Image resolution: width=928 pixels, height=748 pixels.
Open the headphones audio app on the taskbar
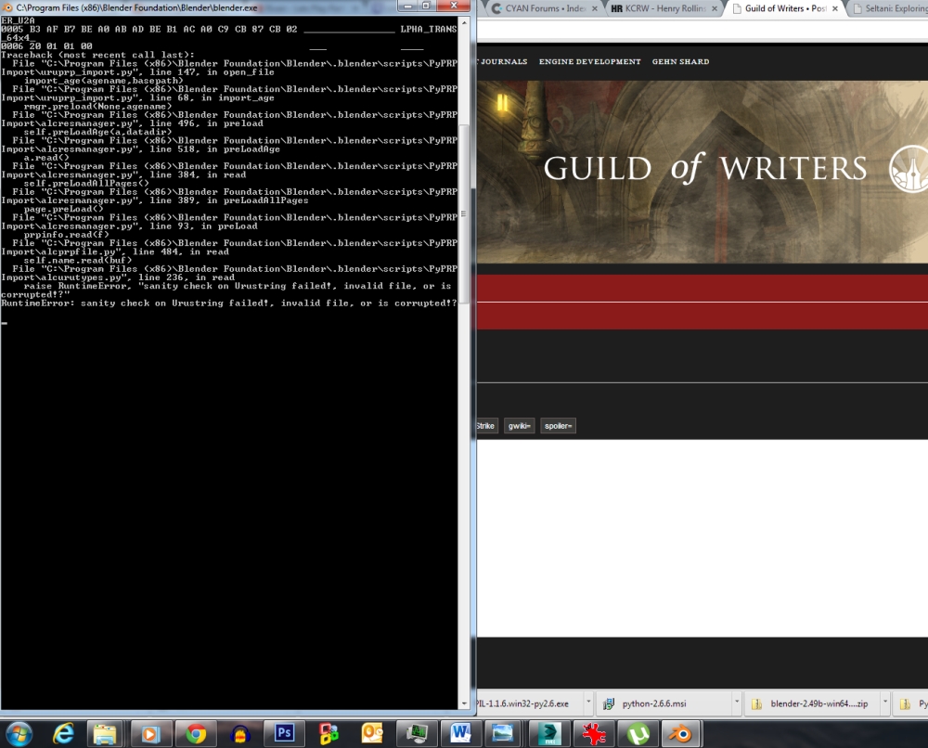[x=239, y=734]
